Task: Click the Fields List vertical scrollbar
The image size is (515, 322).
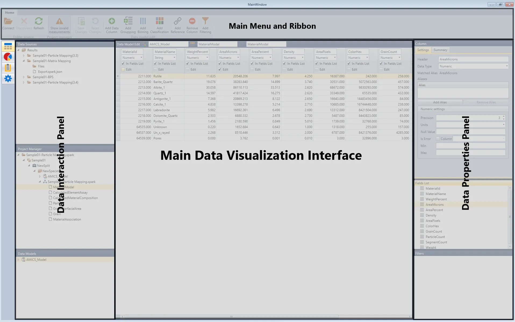Action: coord(510,216)
